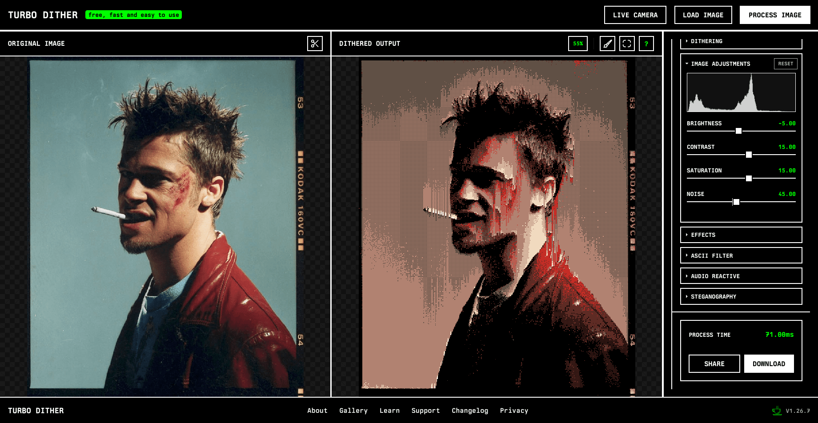Select the paintbrush tool in Dithered Output header

(x=607, y=44)
